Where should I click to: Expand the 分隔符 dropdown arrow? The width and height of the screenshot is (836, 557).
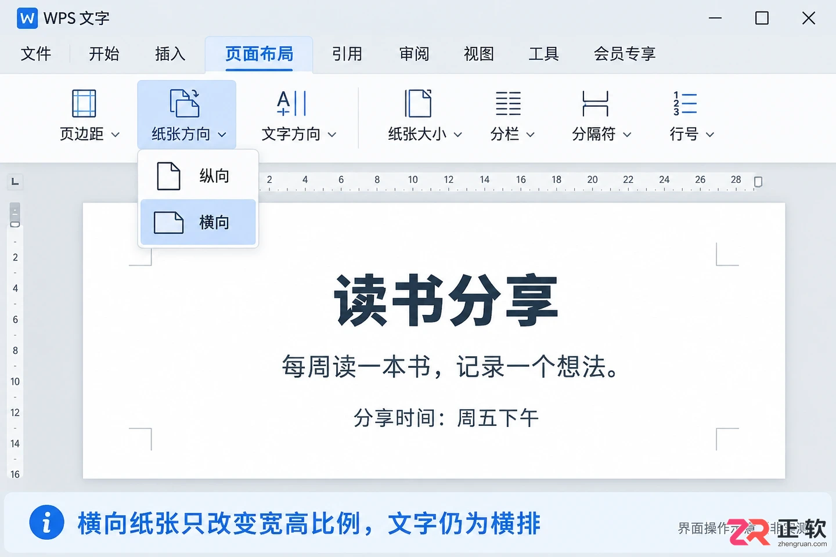click(627, 135)
